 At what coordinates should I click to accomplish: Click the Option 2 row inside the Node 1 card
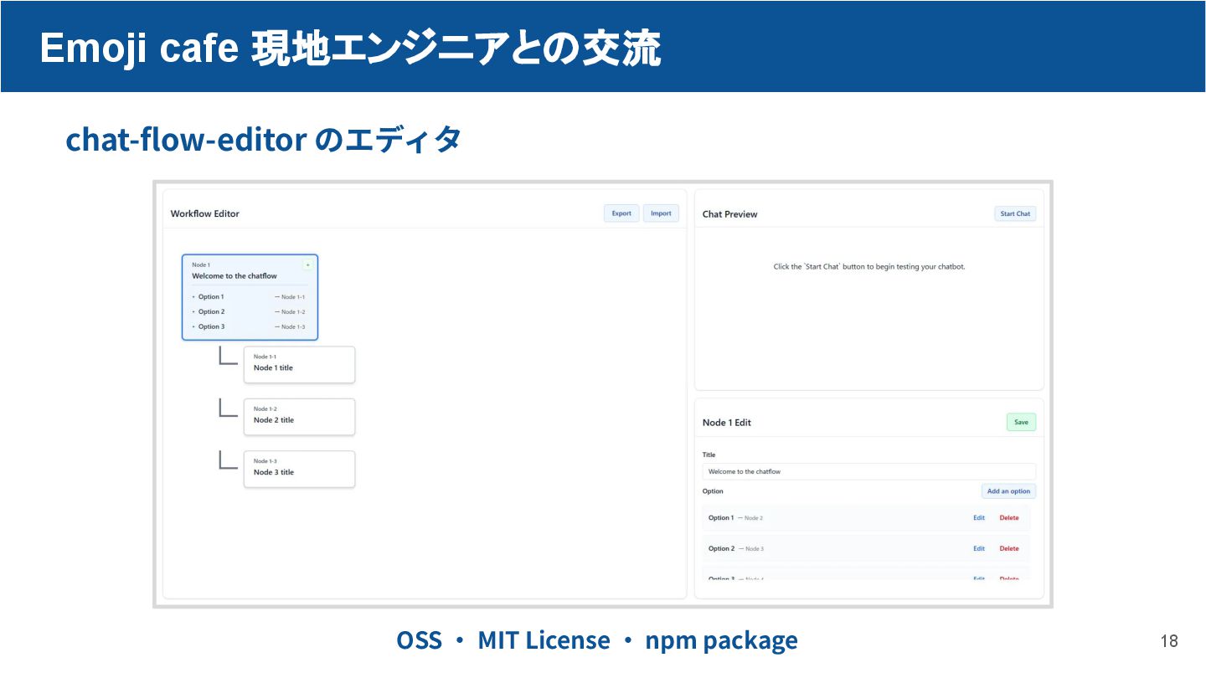click(250, 312)
